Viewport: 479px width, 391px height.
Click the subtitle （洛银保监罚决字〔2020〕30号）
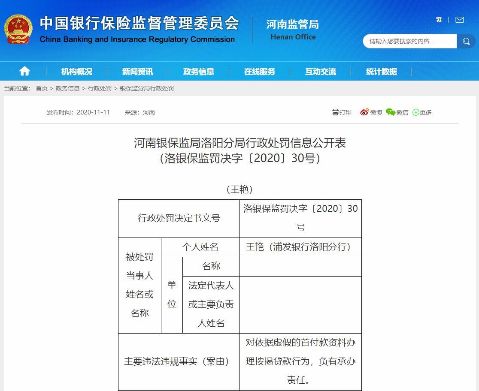pos(240,158)
